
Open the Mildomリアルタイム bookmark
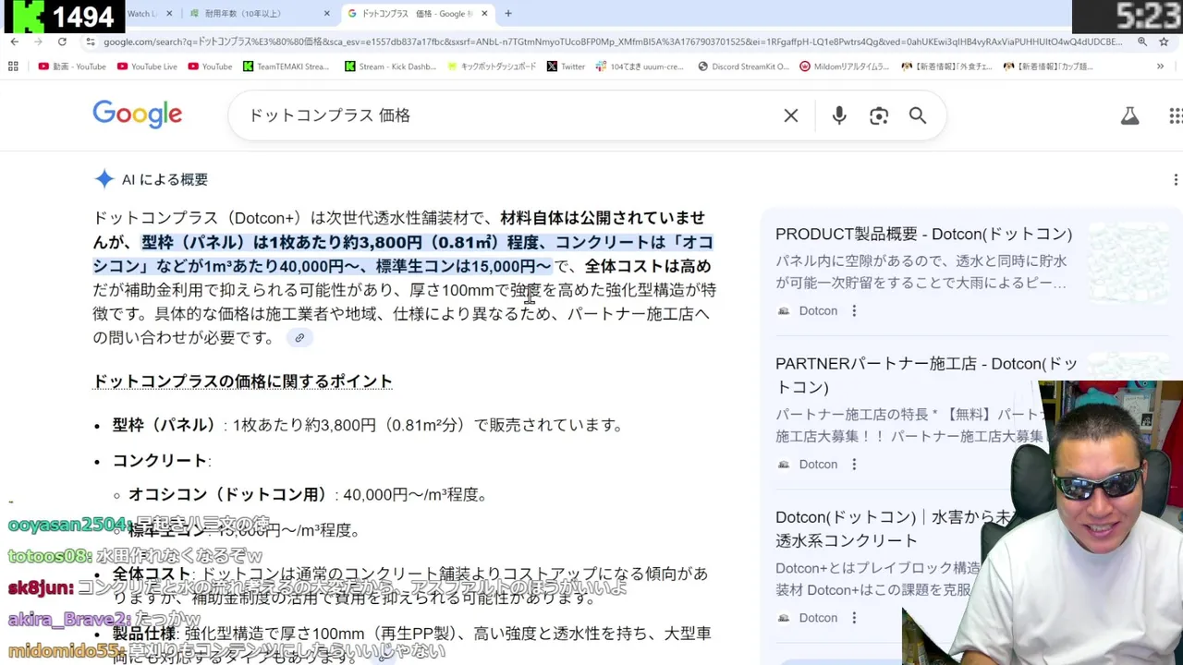[845, 66]
